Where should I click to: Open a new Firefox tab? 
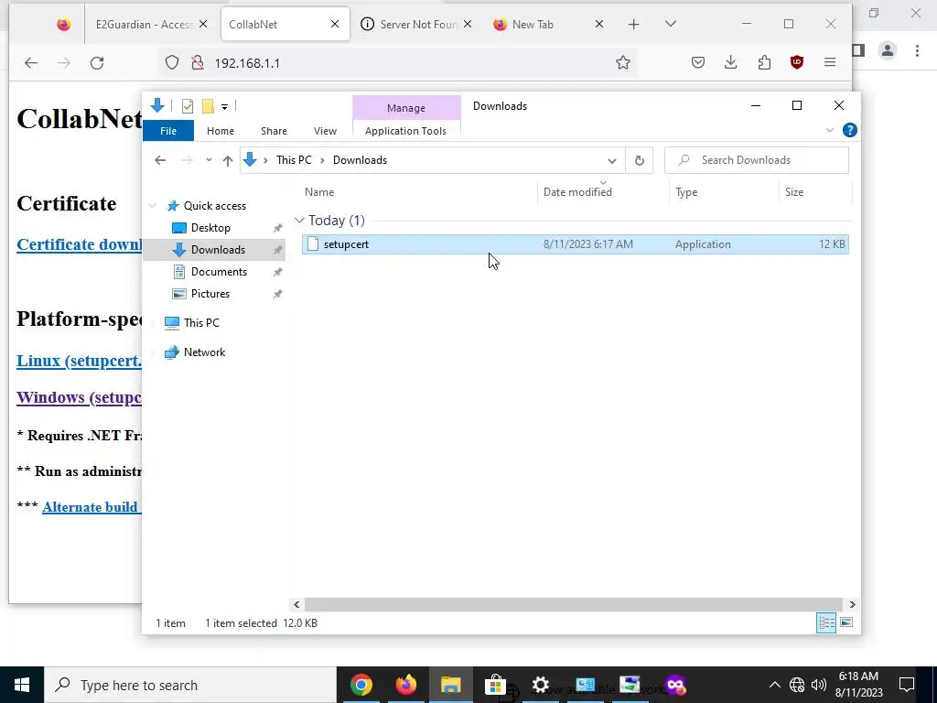[x=634, y=25]
